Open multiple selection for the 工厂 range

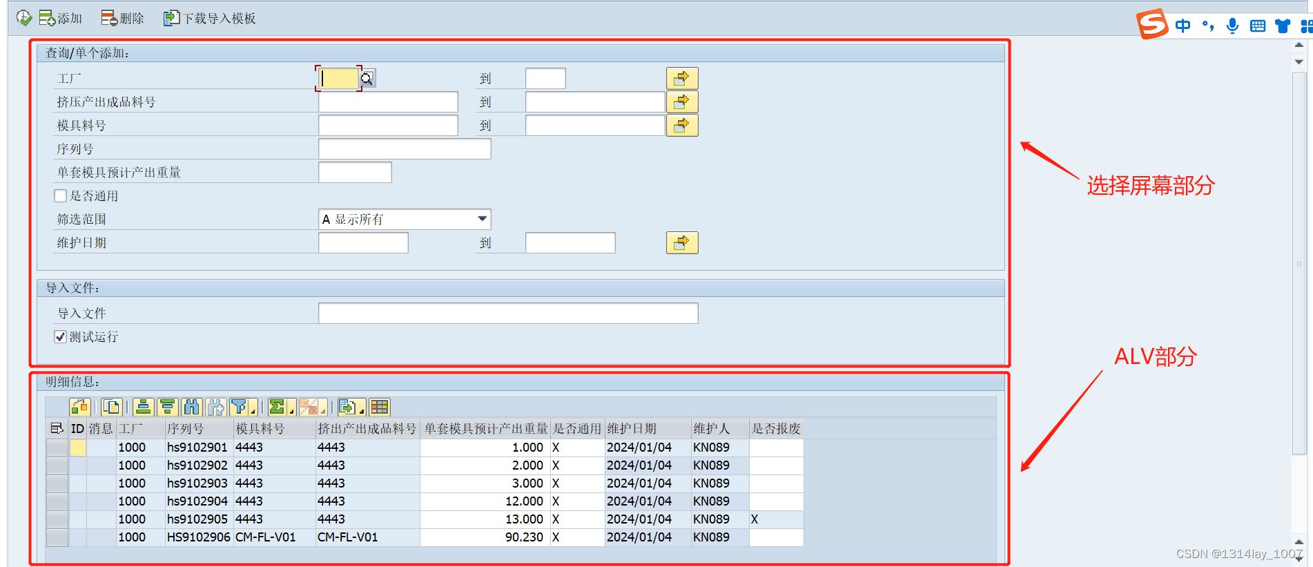(682, 78)
